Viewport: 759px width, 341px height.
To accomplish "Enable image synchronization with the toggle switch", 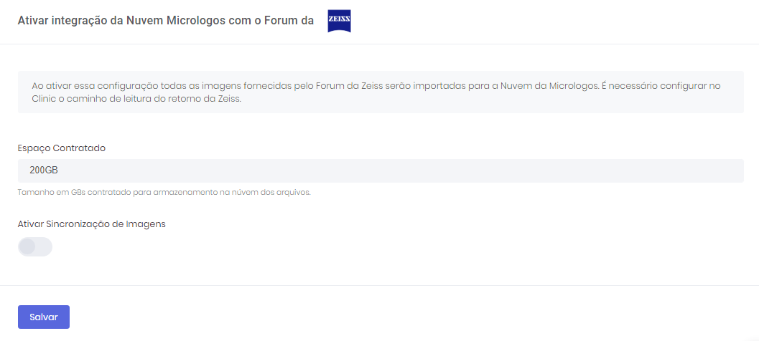I will coord(35,247).
